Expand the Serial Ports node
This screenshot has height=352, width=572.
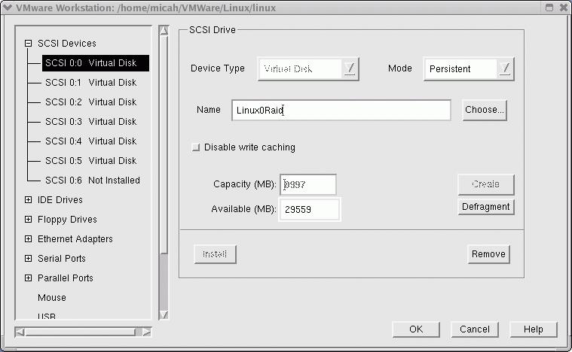(29, 259)
